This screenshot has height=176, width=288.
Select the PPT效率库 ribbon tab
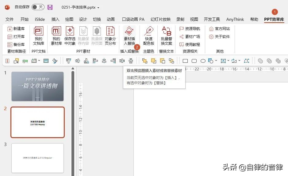point(274,19)
